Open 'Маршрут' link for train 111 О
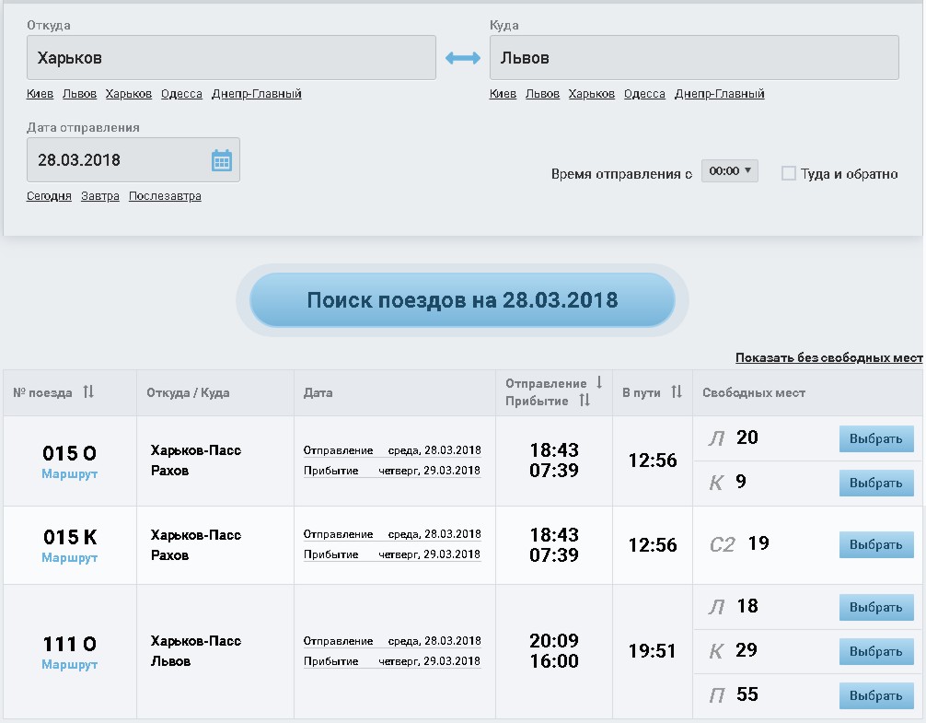Image resolution: width=926 pixels, height=723 pixels. tap(69, 665)
